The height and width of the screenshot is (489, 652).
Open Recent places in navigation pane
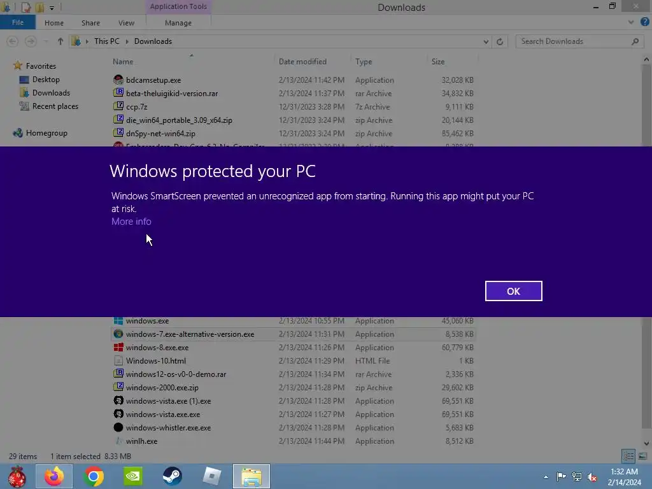55,106
